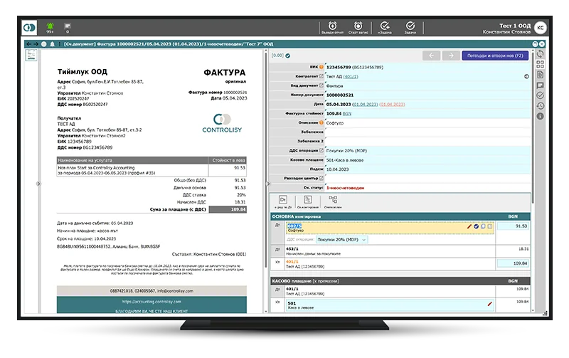This screenshot has height=358, width=569.
Task: Open the Controlisy home logo
Action: point(29,28)
